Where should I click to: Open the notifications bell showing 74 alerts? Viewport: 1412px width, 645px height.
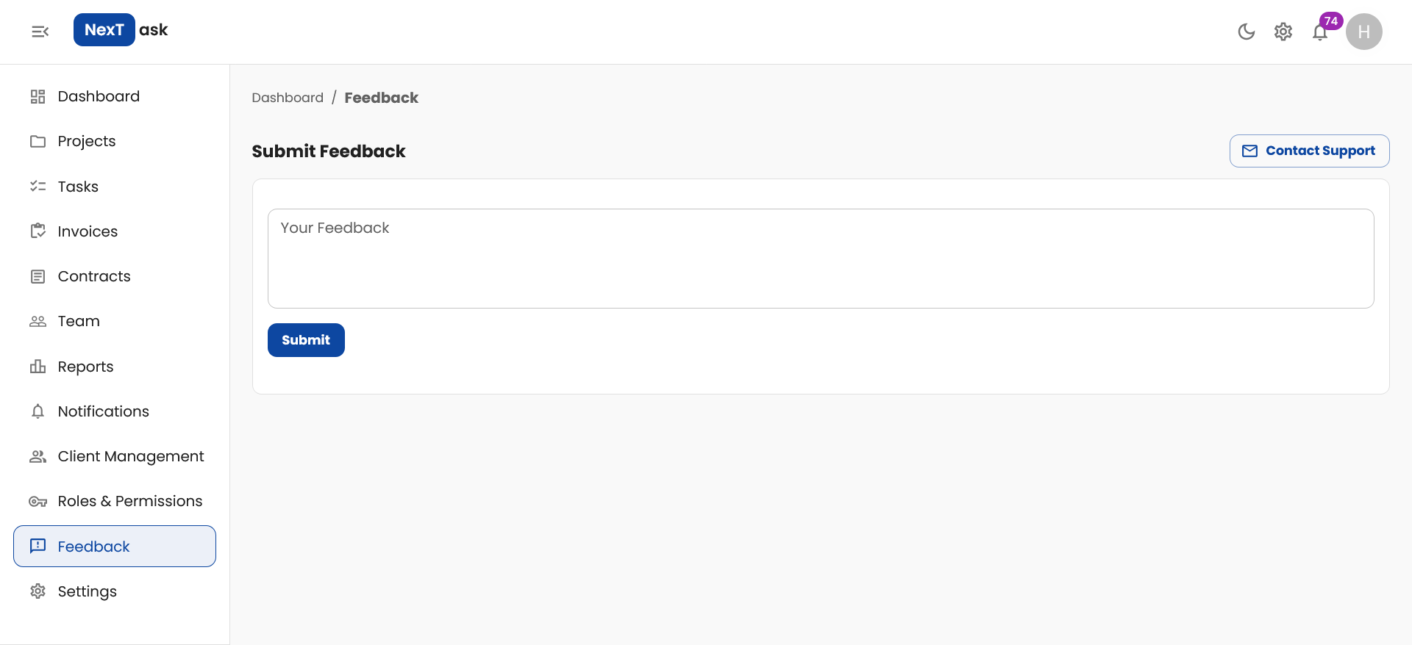pos(1320,32)
